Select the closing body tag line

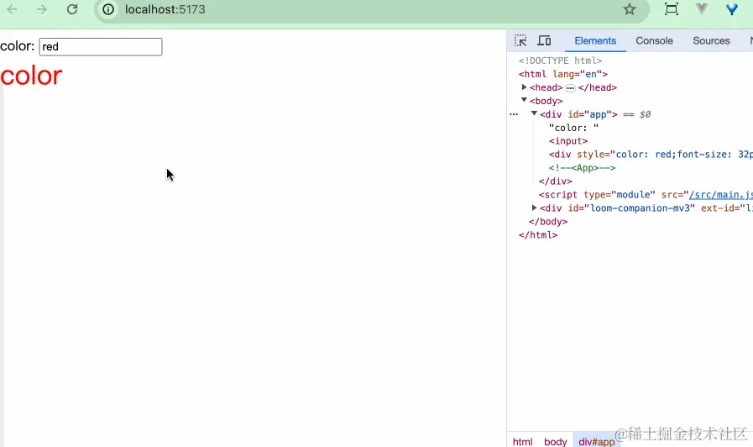tap(548, 222)
